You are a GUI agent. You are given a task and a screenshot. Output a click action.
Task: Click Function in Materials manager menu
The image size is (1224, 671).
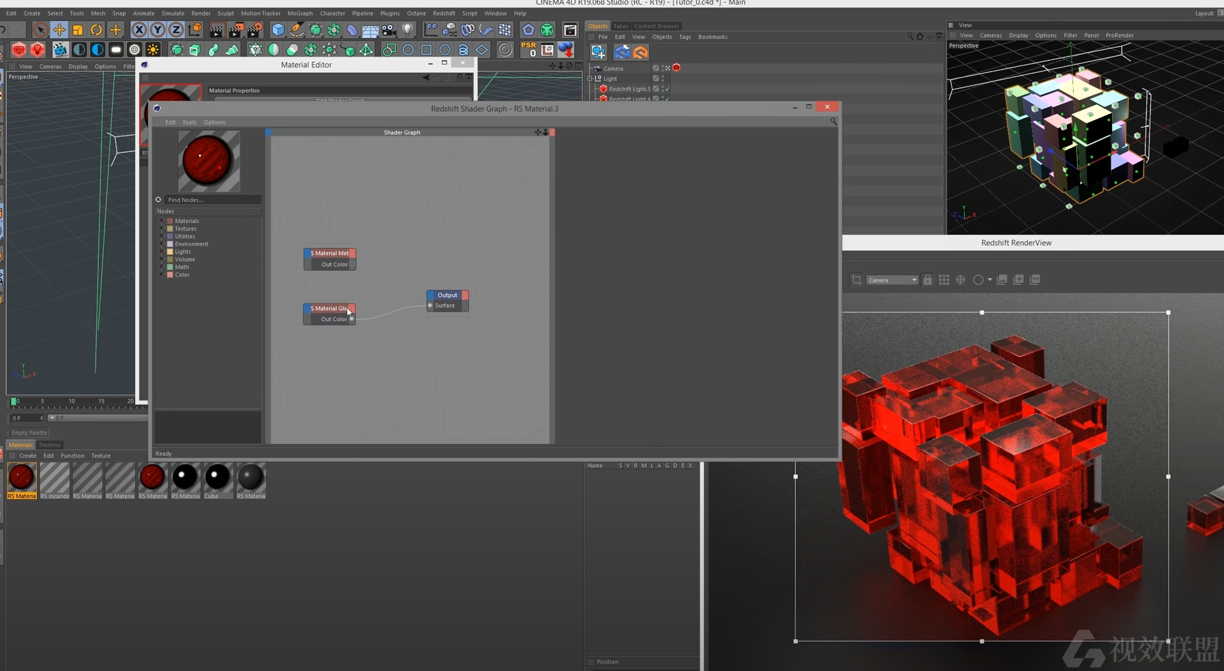[72, 456]
